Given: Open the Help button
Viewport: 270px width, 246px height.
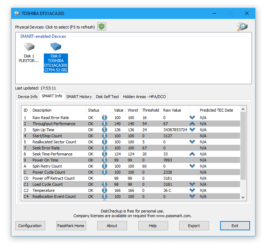Looking at the screenshot, I should (x=153, y=226).
